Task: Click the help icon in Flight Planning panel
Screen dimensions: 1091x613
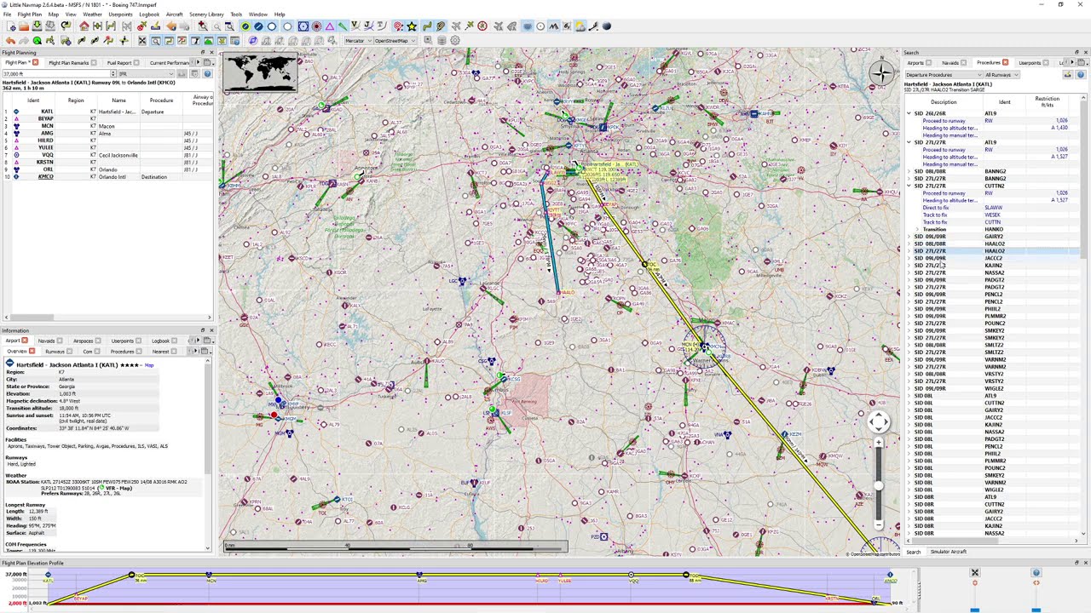Action: 207,74
